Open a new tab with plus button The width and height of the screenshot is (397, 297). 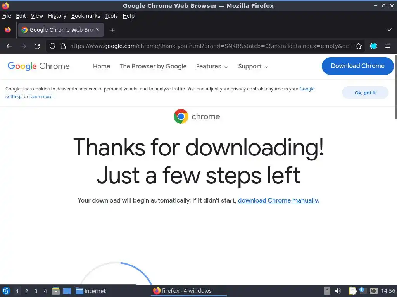click(112, 30)
